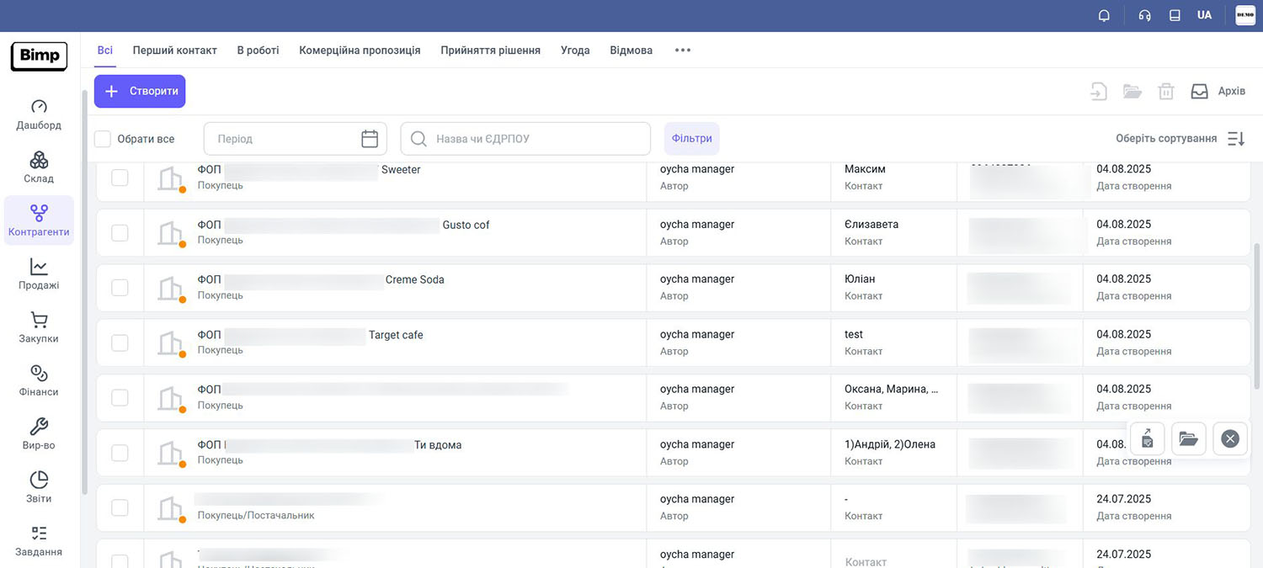Navigate to Закупки in sidebar
Viewport: 1263px width, 568px height.
pyautogui.click(x=39, y=328)
